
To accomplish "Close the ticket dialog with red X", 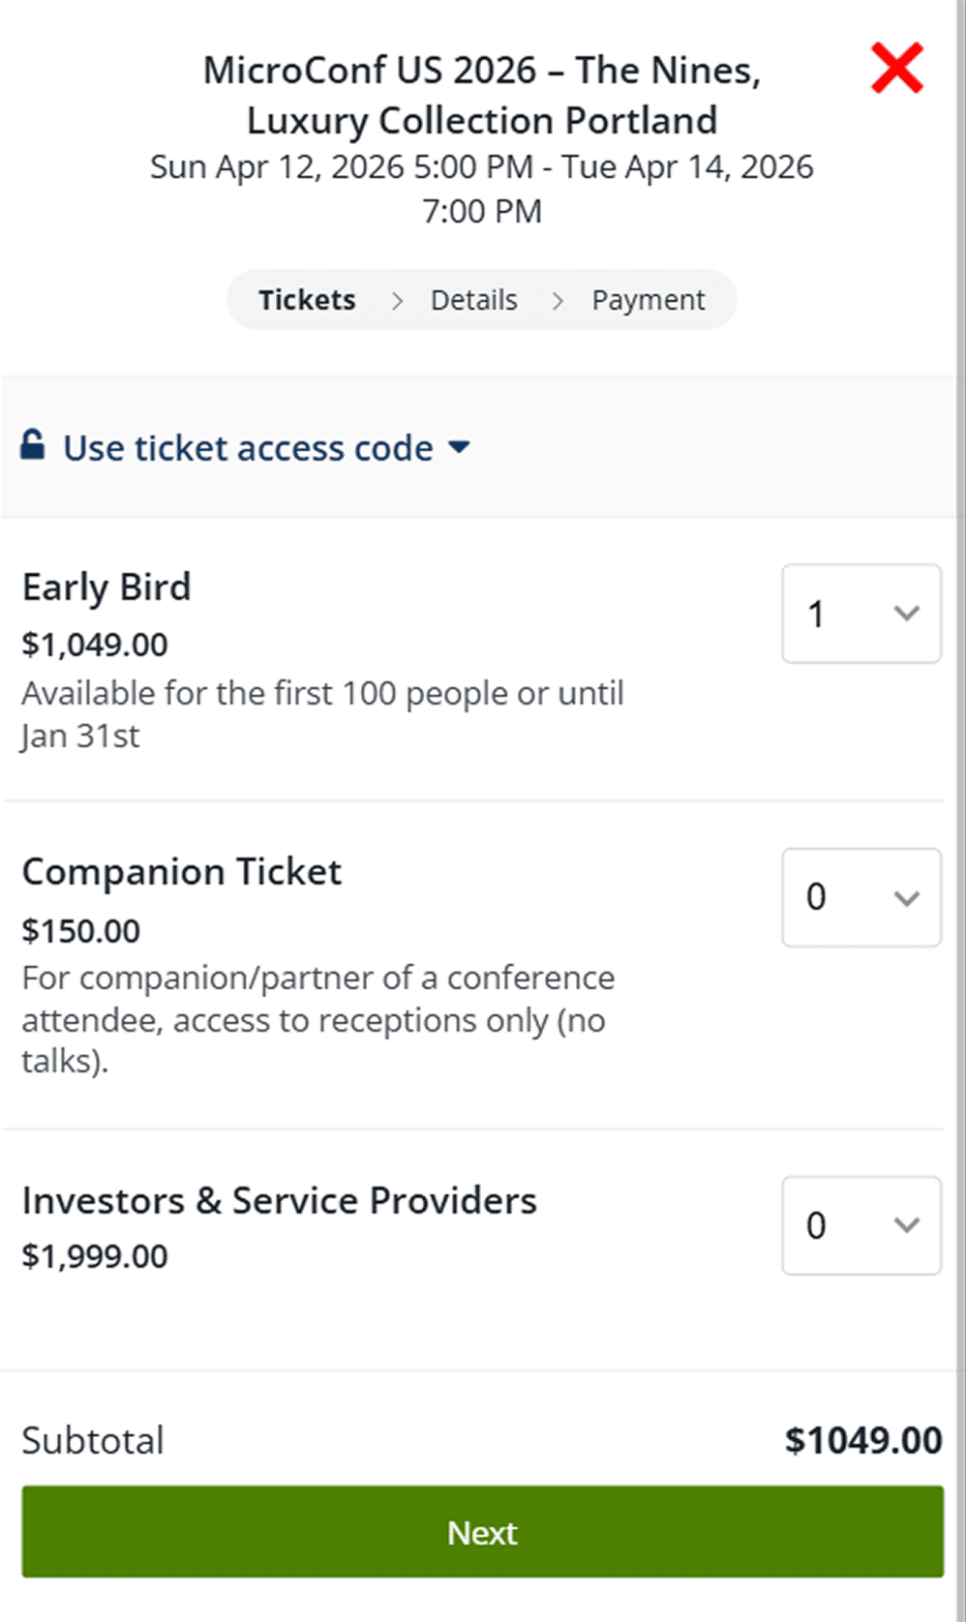I will tap(896, 68).
